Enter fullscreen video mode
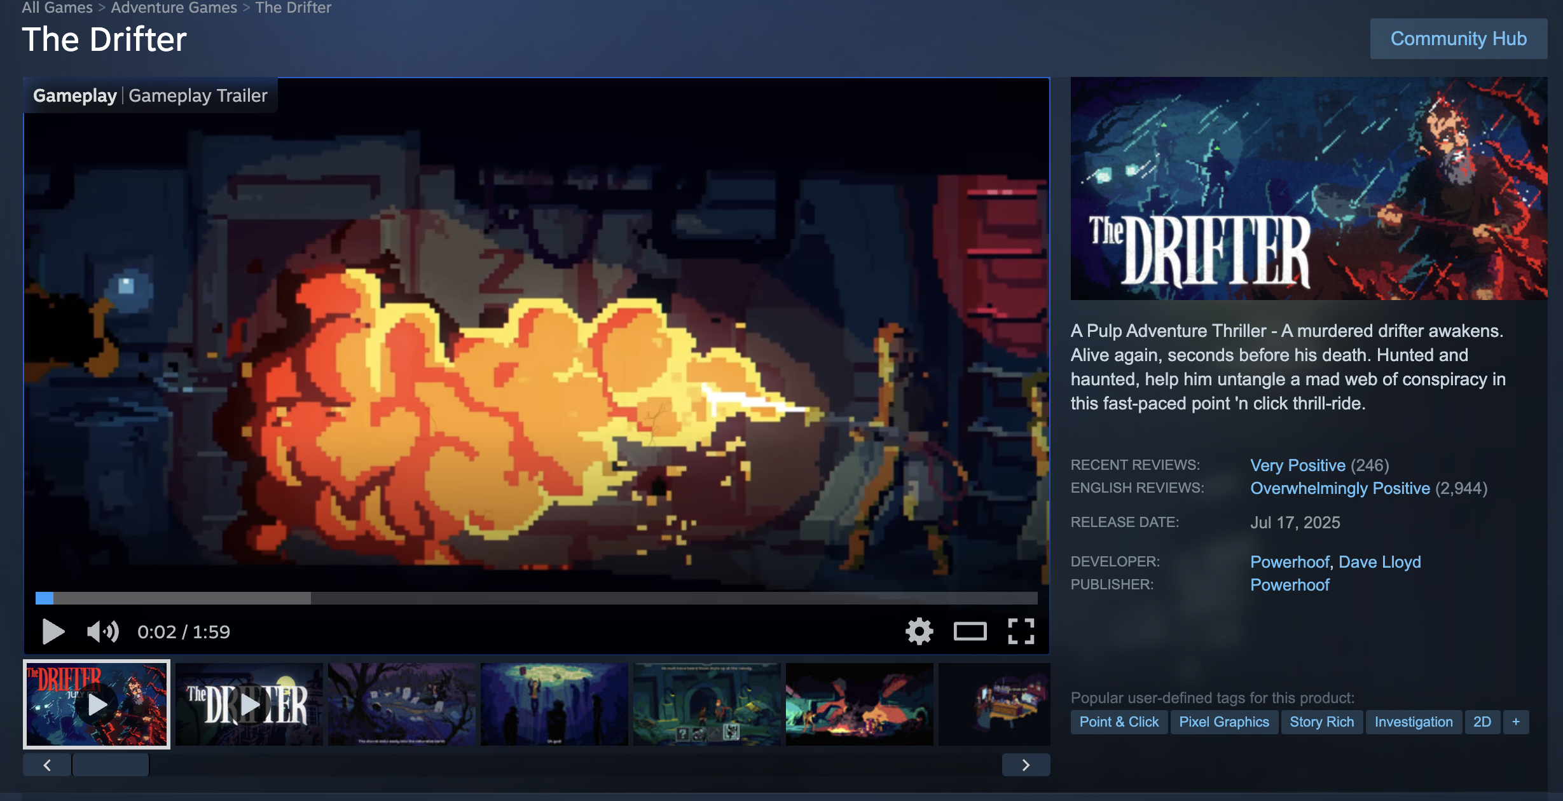Image resolution: width=1563 pixels, height=801 pixels. 1021,631
